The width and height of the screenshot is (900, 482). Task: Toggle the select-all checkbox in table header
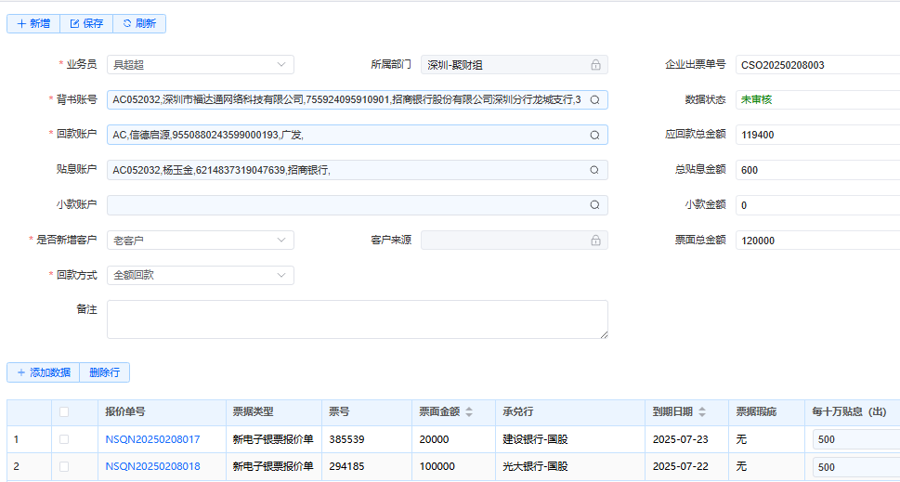coord(64,412)
